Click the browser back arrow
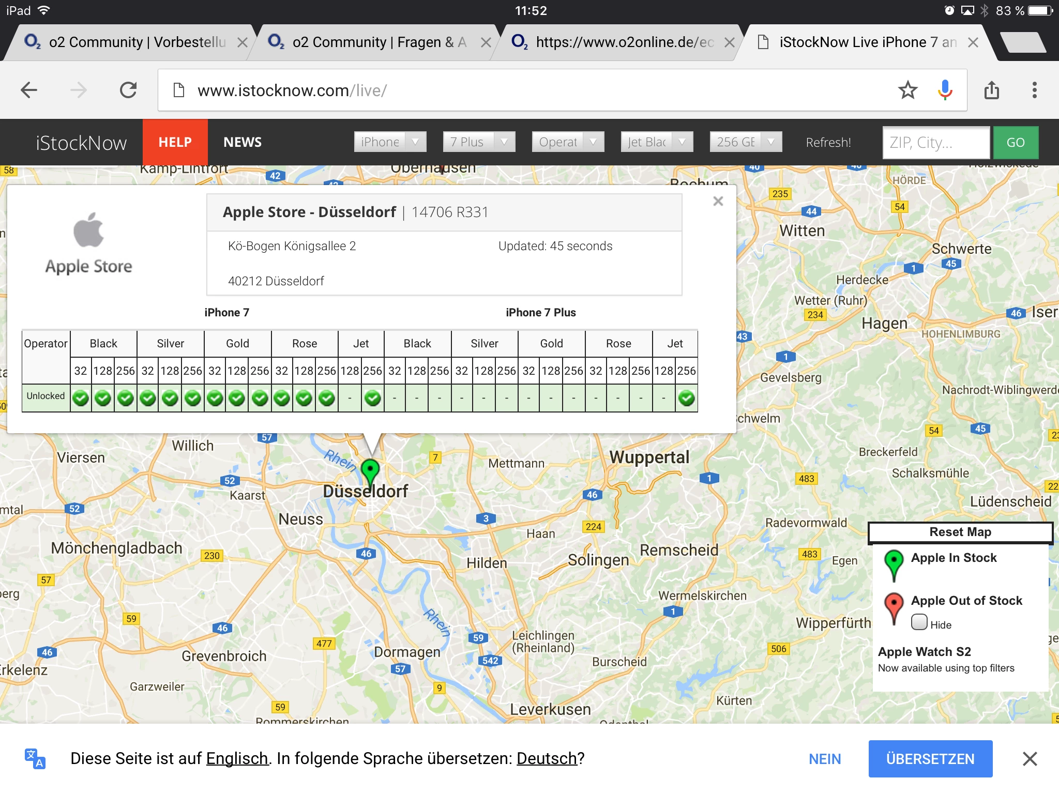 tap(29, 90)
